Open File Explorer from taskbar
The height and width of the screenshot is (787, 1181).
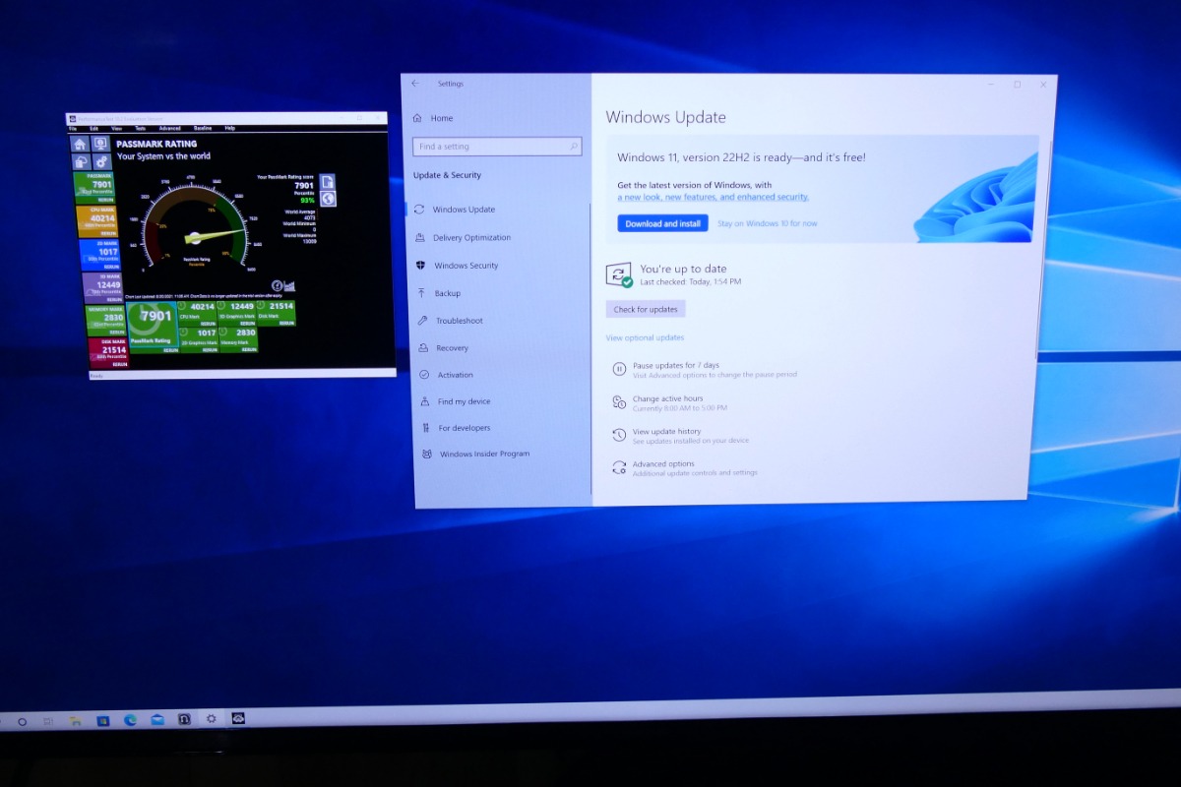pyautogui.click(x=76, y=721)
